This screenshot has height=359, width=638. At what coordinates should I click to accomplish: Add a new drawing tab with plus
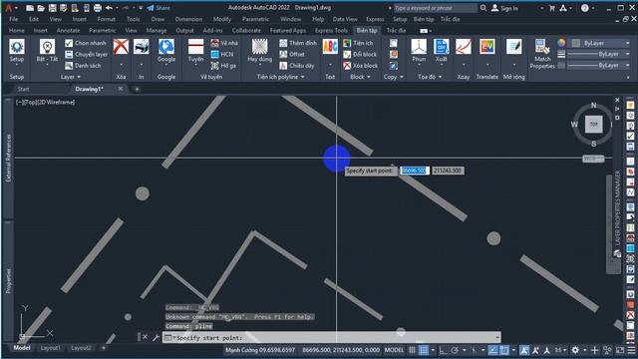pos(137,89)
